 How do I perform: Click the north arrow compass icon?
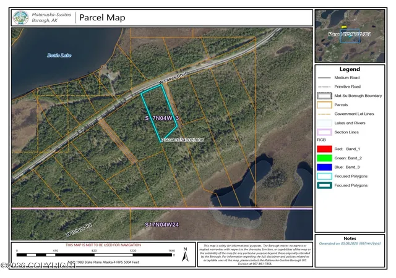click(186, 255)
